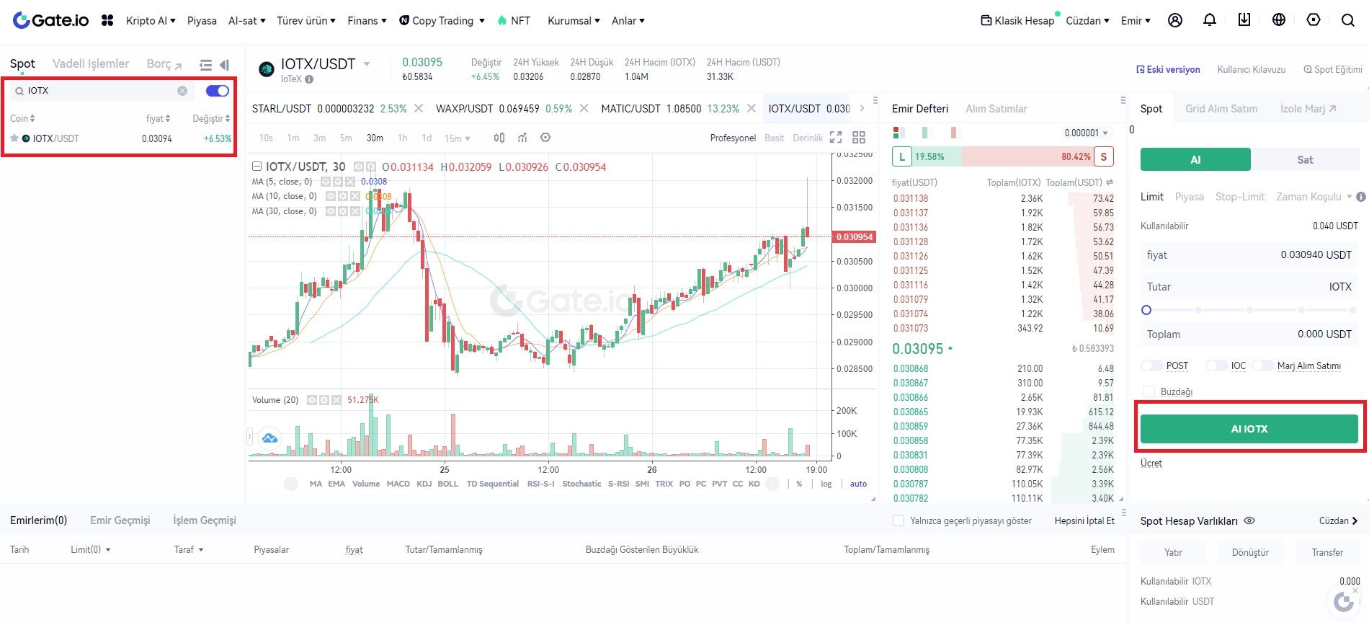Click the fiyat price input field
The image size is (1369, 625).
1249,255
